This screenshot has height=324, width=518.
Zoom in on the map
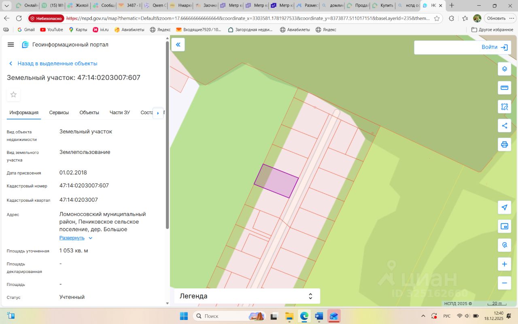(x=504, y=264)
